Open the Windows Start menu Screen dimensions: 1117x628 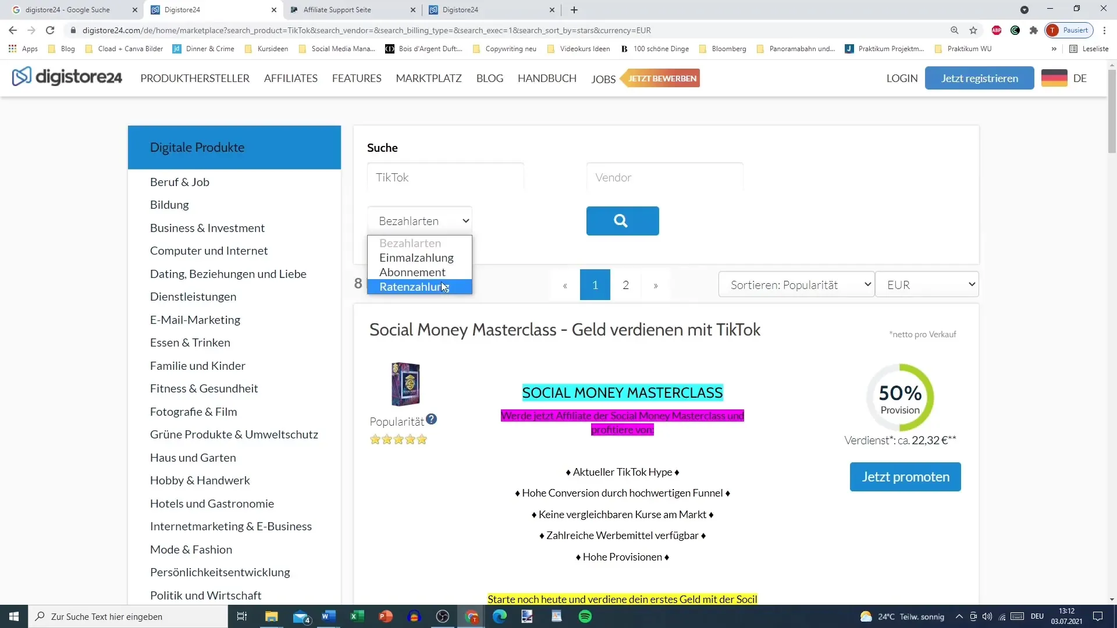point(14,616)
